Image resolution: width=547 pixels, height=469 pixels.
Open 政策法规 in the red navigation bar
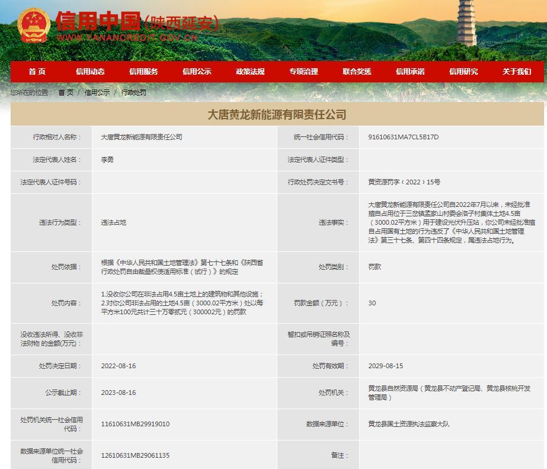click(250, 72)
